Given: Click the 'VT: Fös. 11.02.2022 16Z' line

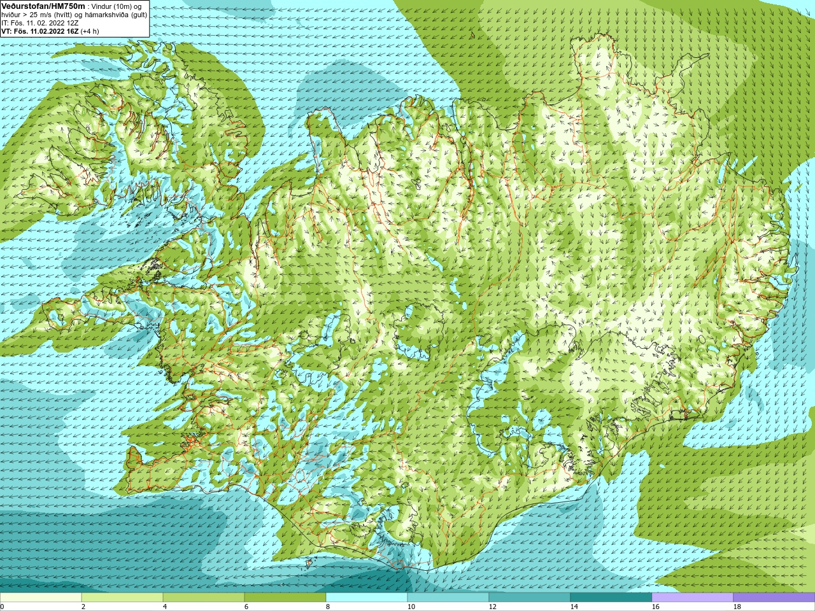Looking at the screenshot, I should click(39, 31).
